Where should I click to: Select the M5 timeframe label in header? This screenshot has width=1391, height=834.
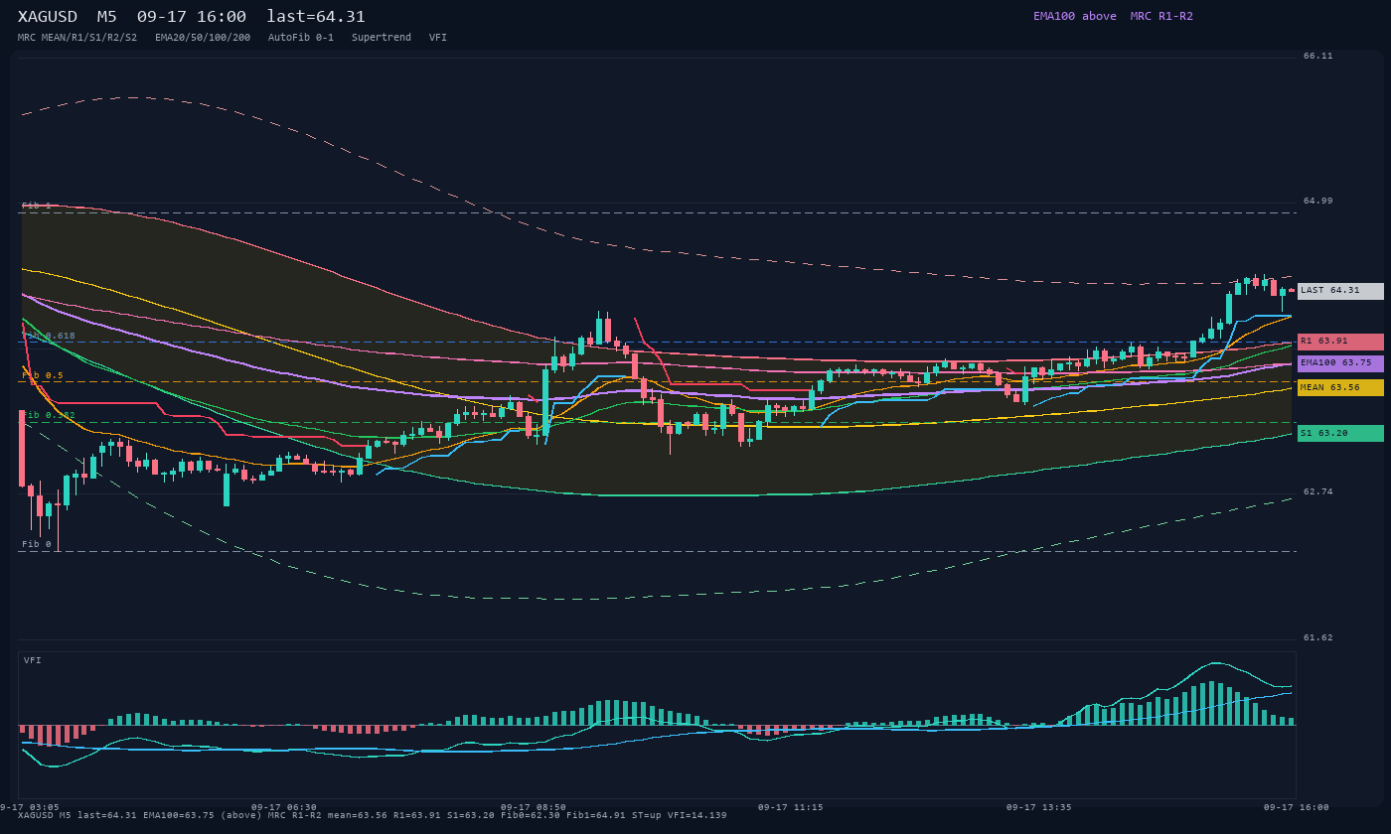click(107, 17)
